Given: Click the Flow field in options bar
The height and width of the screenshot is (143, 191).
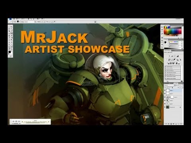Looking at the screenshot, I should [x=50, y=22].
